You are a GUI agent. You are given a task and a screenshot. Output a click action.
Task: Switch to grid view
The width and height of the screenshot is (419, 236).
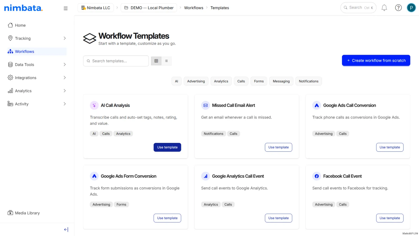pyautogui.click(x=156, y=61)
